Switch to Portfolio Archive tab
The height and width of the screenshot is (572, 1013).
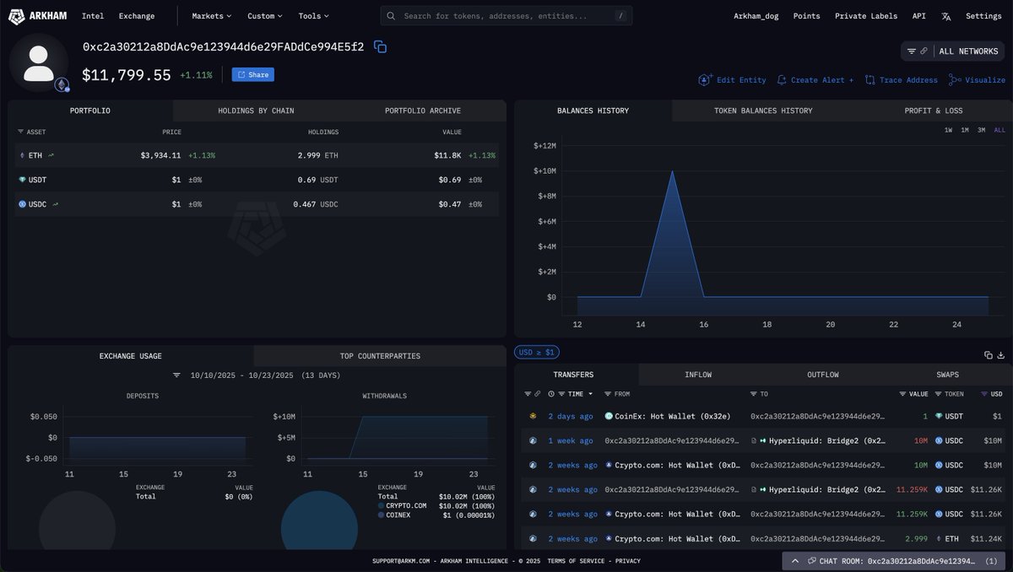[423, 111]
